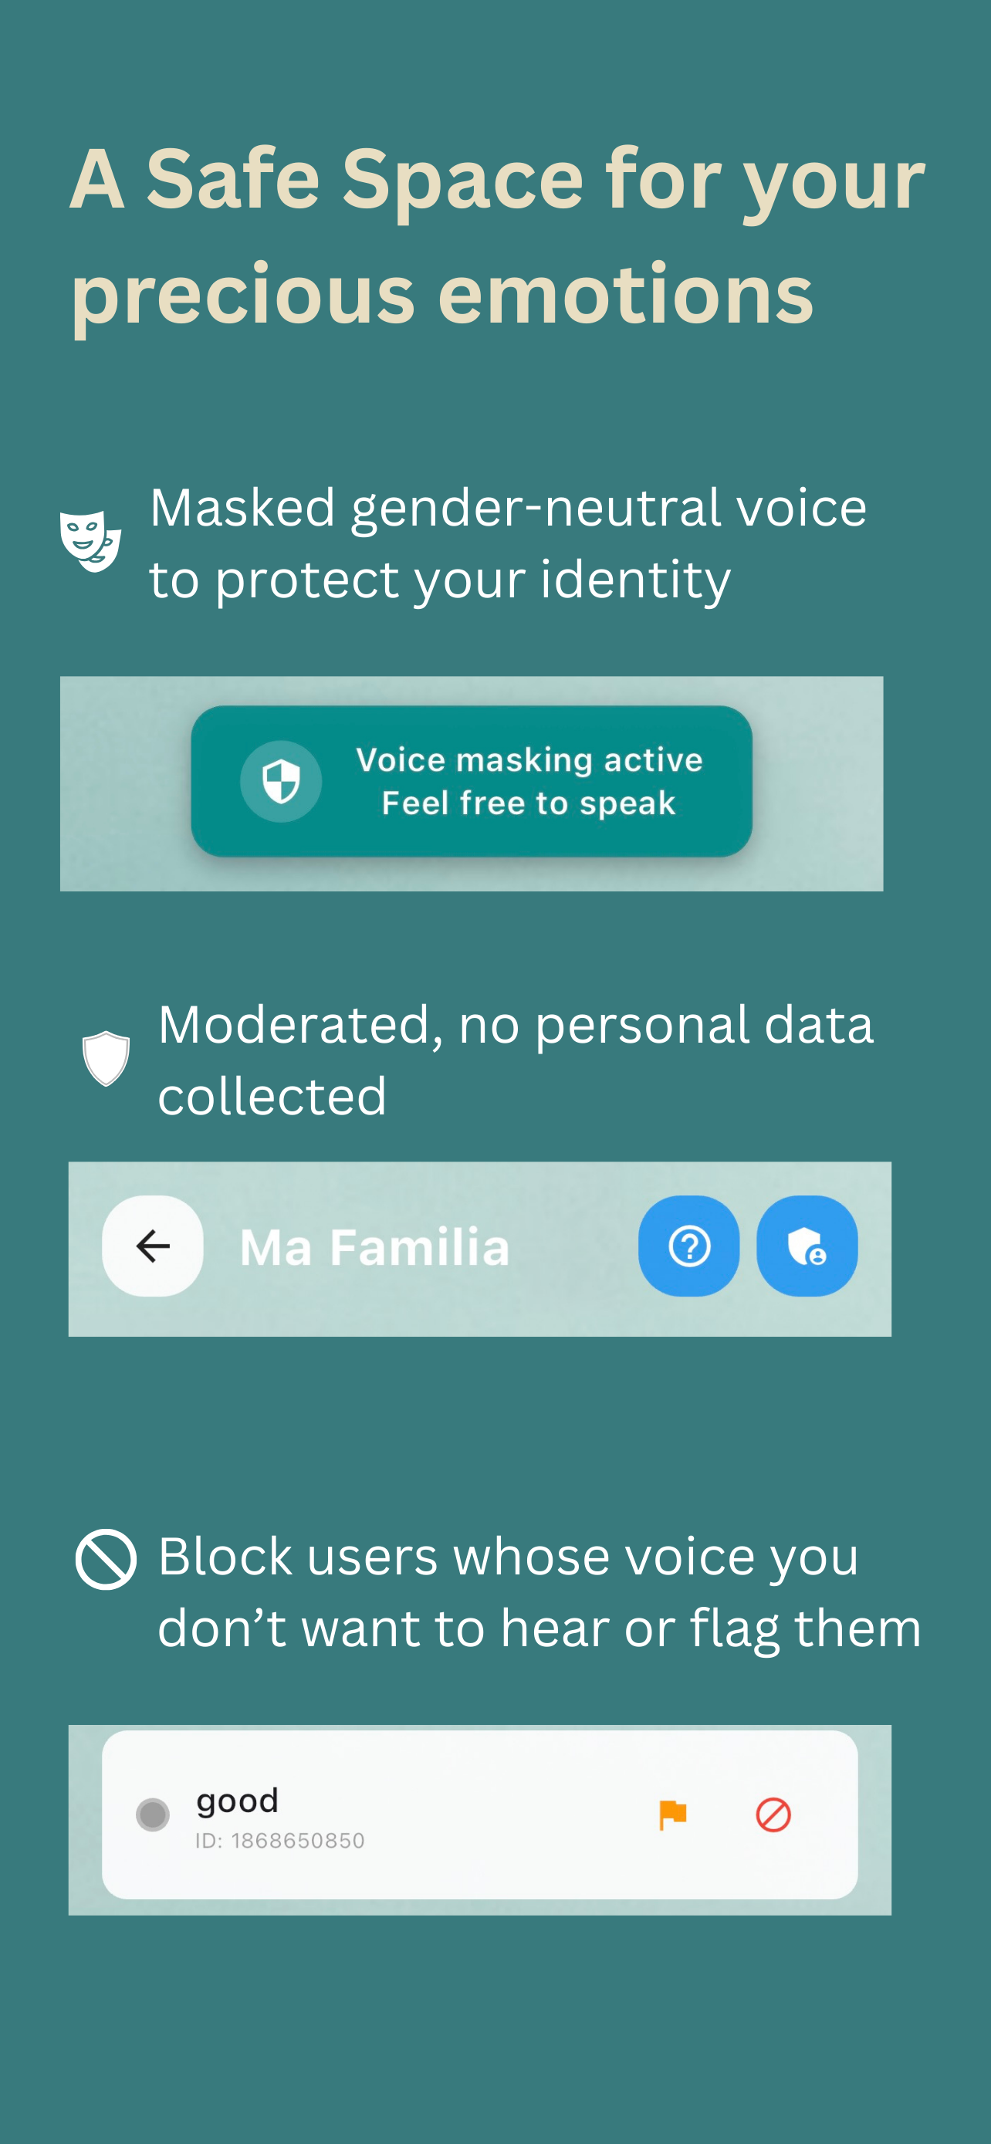Open the privacy shield with person button

807,1246
